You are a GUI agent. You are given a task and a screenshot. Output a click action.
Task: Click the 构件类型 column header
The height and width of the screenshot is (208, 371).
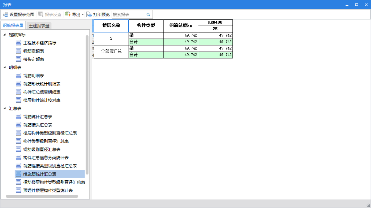146,26
